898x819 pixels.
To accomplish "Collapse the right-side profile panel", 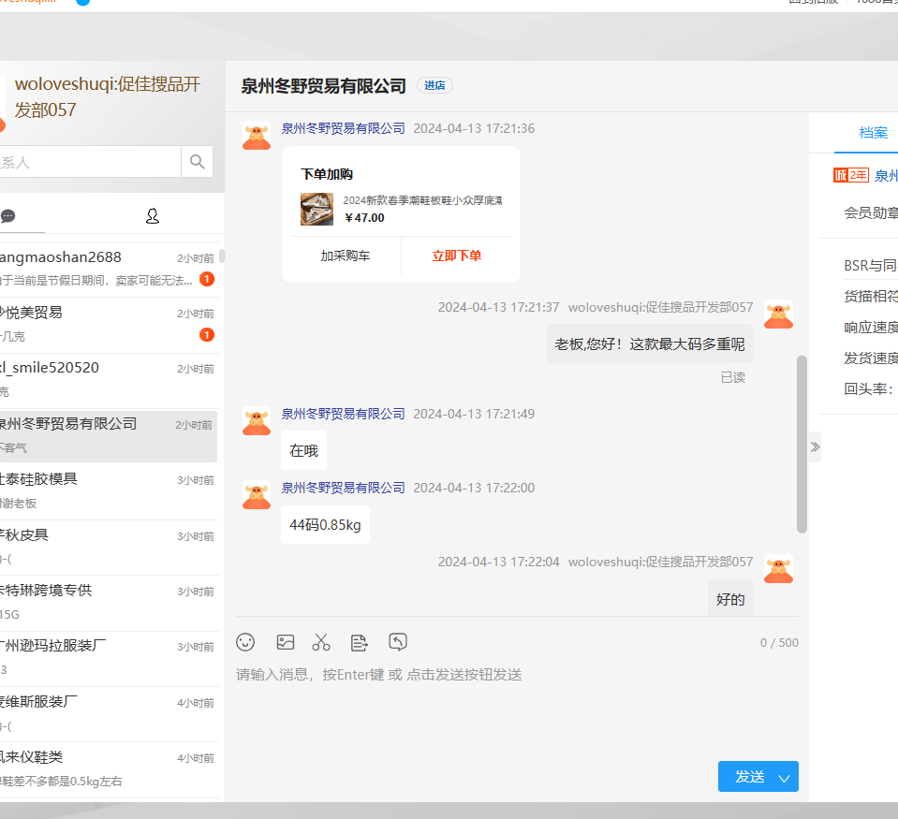I will [x=815, y=446].
